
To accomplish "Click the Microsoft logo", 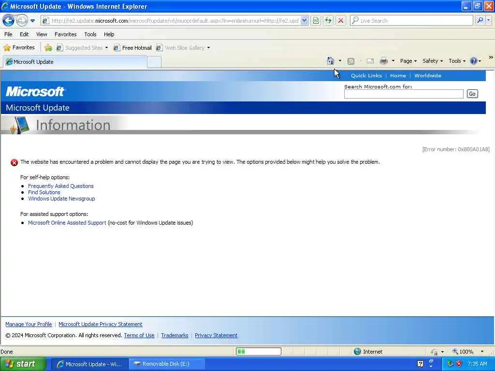I will point(35,91).
